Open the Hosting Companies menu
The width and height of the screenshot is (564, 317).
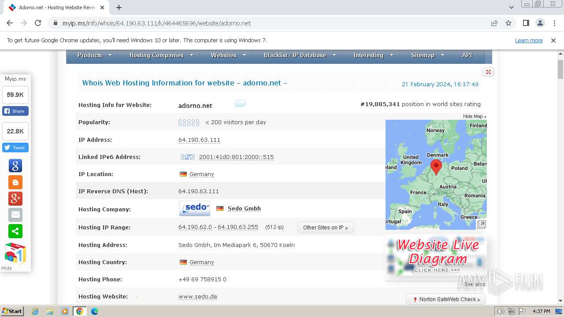[x=156, y=55]
